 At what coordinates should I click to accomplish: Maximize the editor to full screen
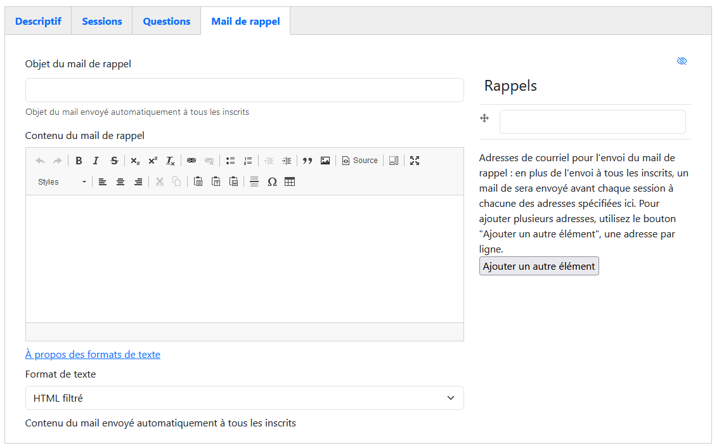pos(415,161)
